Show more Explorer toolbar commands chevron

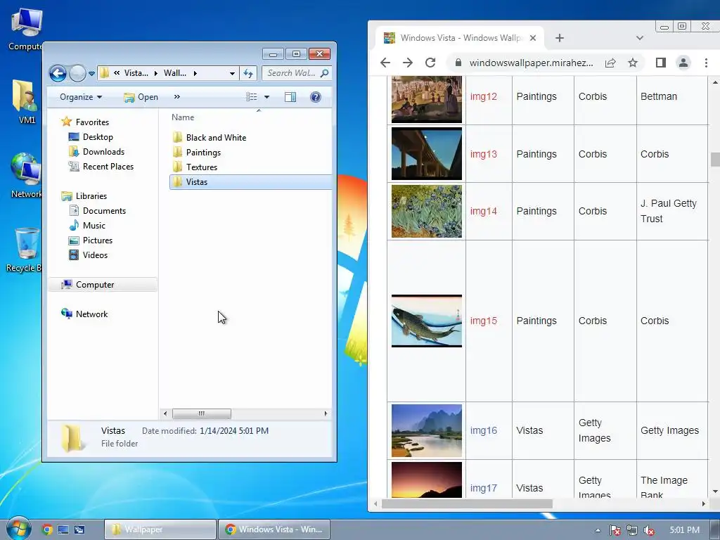[x=176, y=97]
